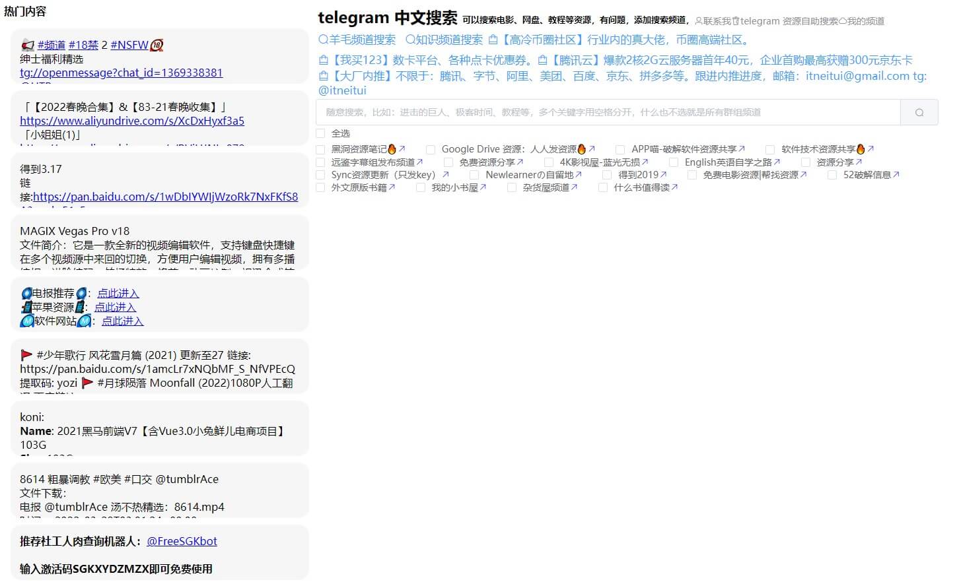Click the 联系我 contact link
Viewport: 957px width, 586px height.
[x=713, y=21]
